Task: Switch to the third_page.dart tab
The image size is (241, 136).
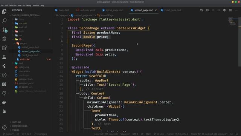Action: [171, 10]
